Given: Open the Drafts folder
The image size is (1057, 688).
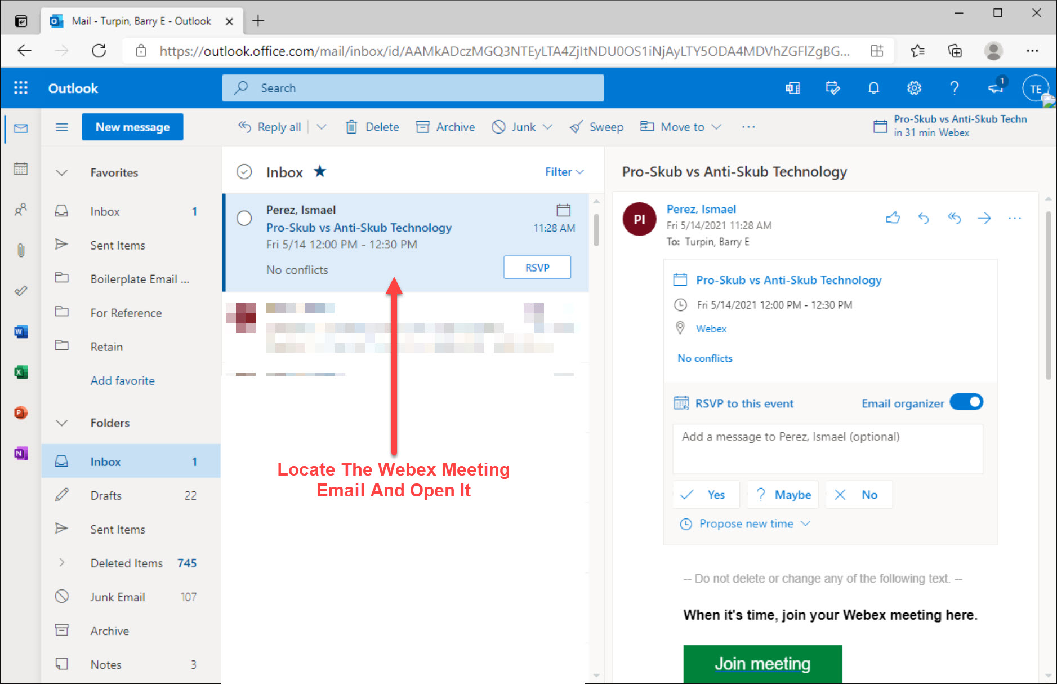Looking at the screenshot, I should pos(106,495).
